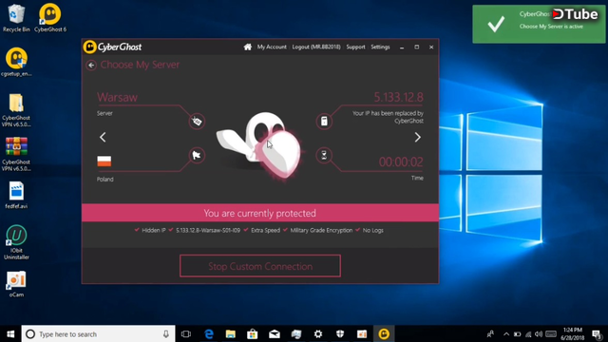Open CyberGhost Settings

[380, 47]
